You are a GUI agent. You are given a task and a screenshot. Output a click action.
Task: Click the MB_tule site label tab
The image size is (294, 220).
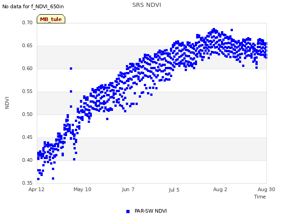51,19
